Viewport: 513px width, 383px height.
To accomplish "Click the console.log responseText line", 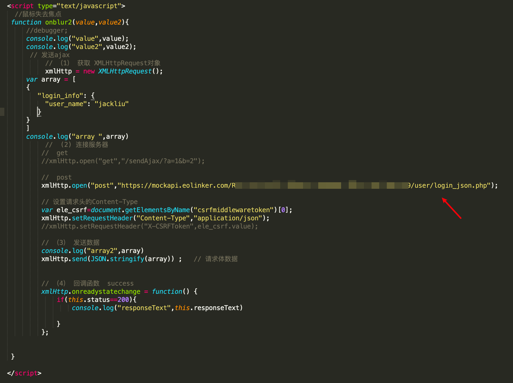I will click(x=157, y=308).
